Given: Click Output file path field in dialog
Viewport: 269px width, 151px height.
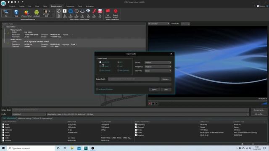Looking at the screenshot, I should tap(134, 79).
